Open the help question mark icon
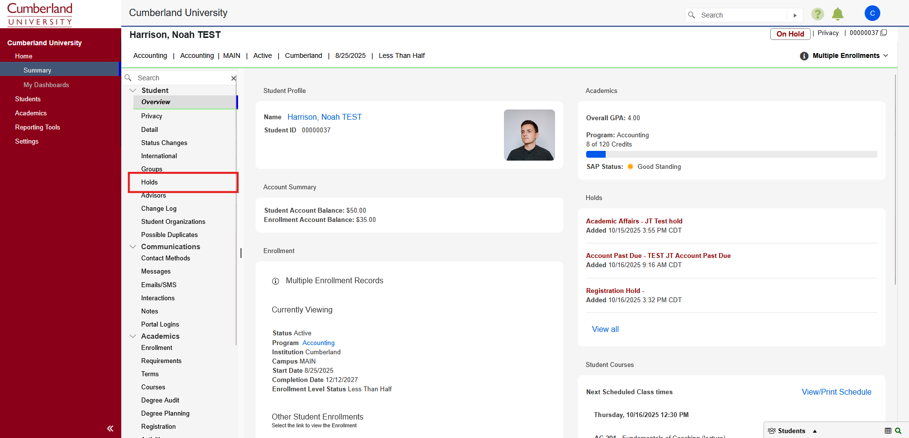The width and height of the screenshot is (909, 438). pos(817,14)
